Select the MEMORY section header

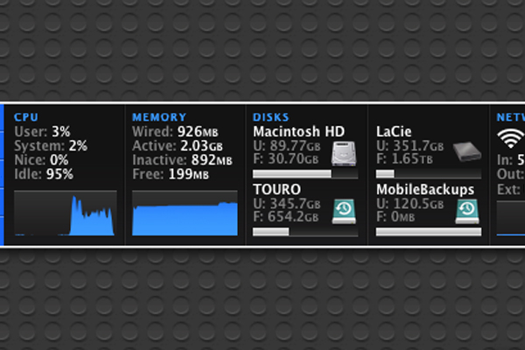159,117
